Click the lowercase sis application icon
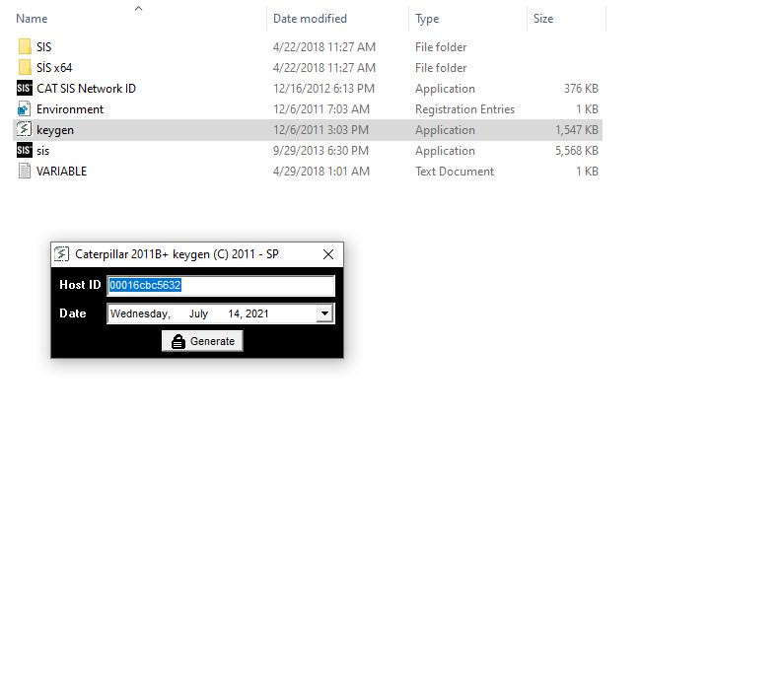 (x=25, y=150)
